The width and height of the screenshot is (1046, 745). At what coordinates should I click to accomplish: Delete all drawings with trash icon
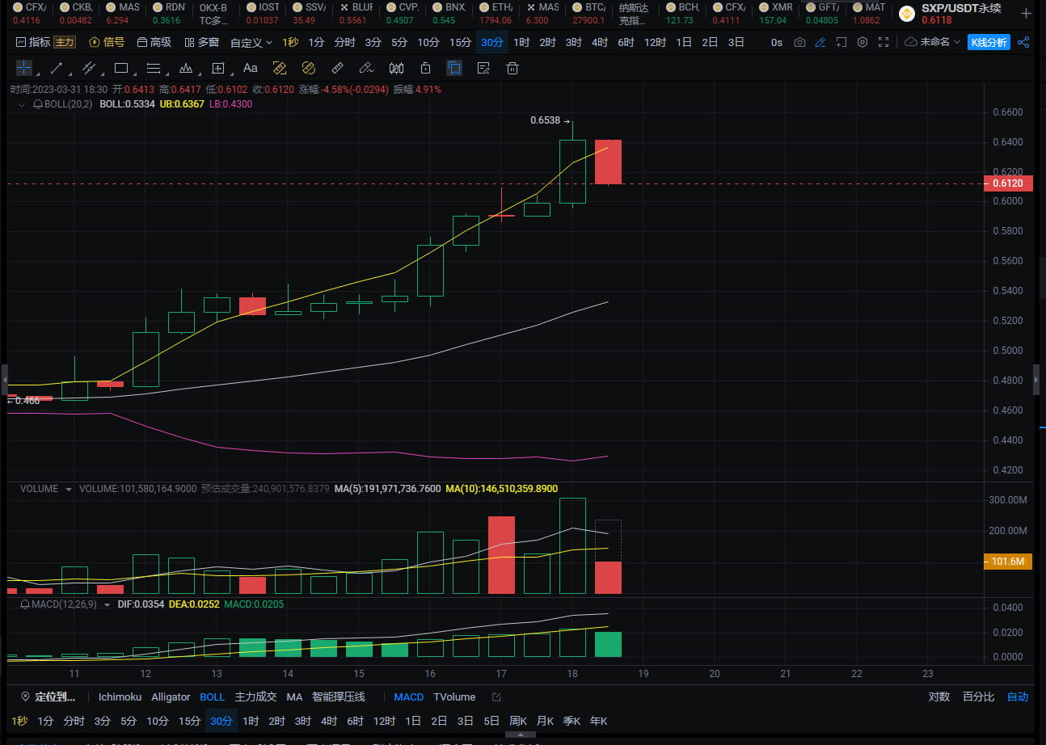(x=512, y=68)
